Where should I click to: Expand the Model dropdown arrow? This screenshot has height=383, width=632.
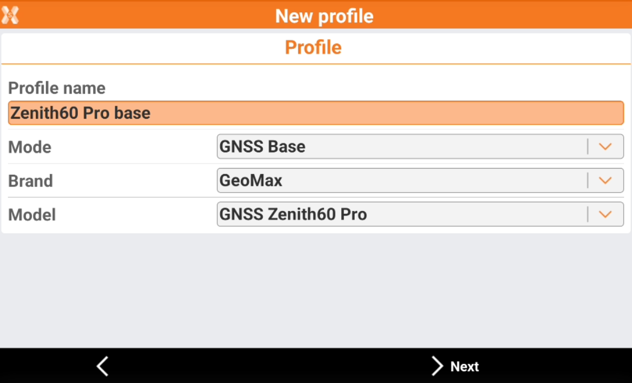pos(605,214)
